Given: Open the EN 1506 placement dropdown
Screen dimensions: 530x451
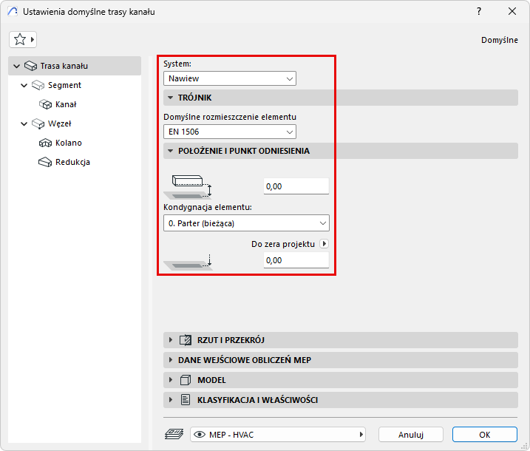Looking at the screenshot, I should pyautogui.click(x=230, y=132).
